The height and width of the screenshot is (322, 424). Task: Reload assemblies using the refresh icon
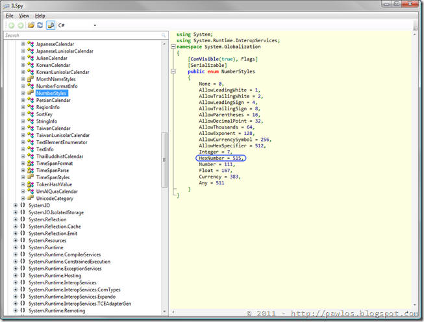coord(40,25)
